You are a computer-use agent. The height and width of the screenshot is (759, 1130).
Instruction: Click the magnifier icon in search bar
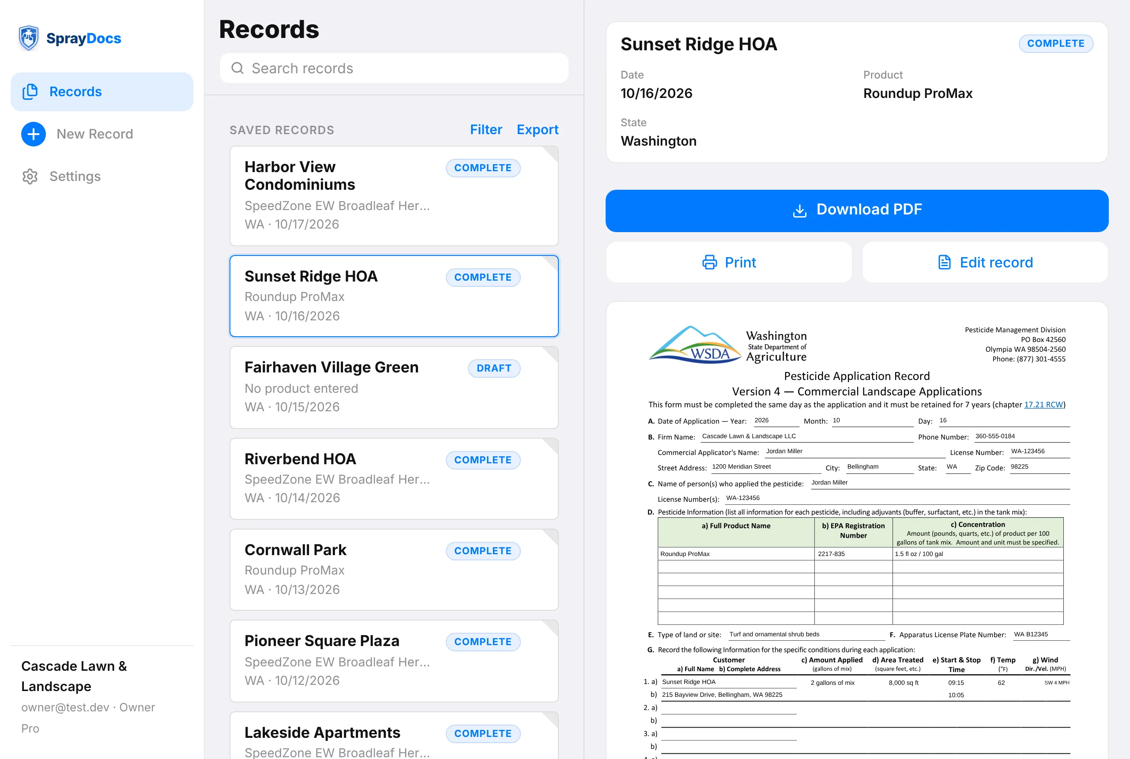(237, 68)
